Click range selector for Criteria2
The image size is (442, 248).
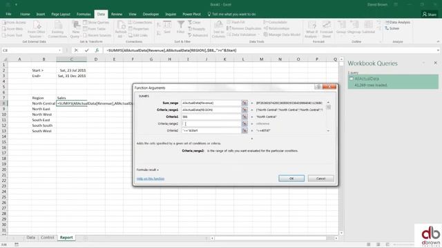click(x=244, y=130)
